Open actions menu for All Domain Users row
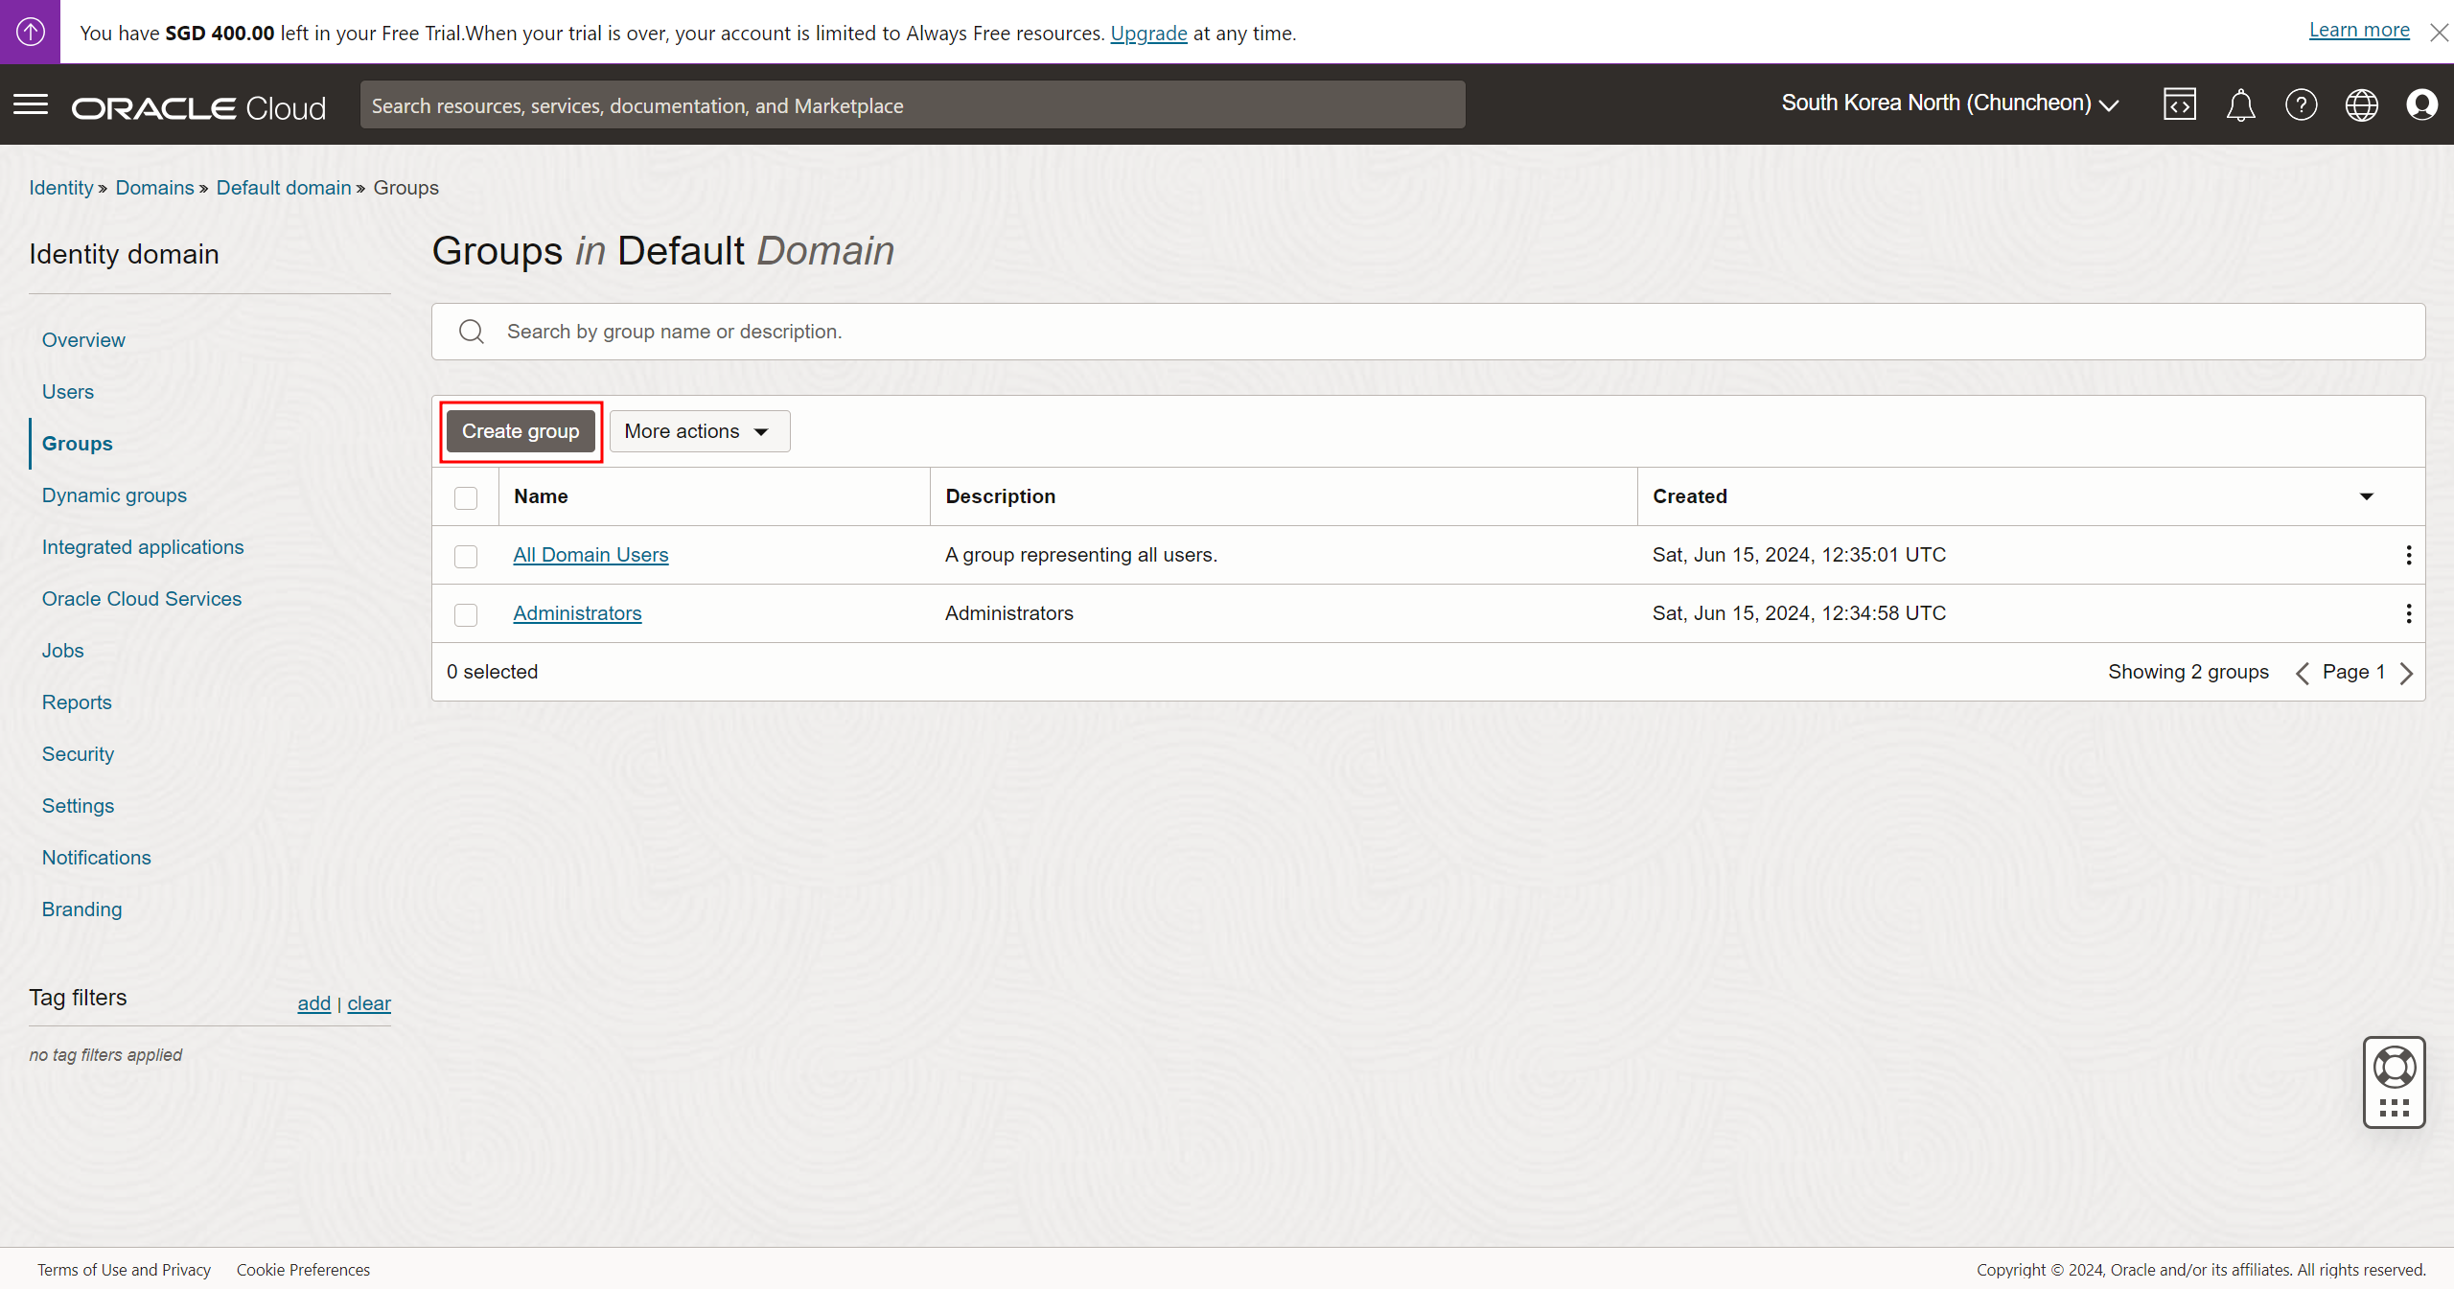This screenshot has height=1289, width=2454. point(2408,555)
